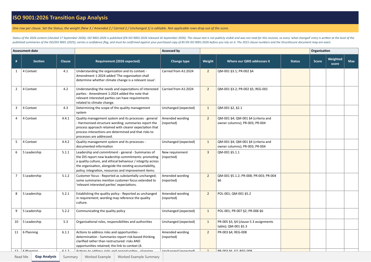Click the Requirement (2026 expected) column header

(x=118, y=61)
